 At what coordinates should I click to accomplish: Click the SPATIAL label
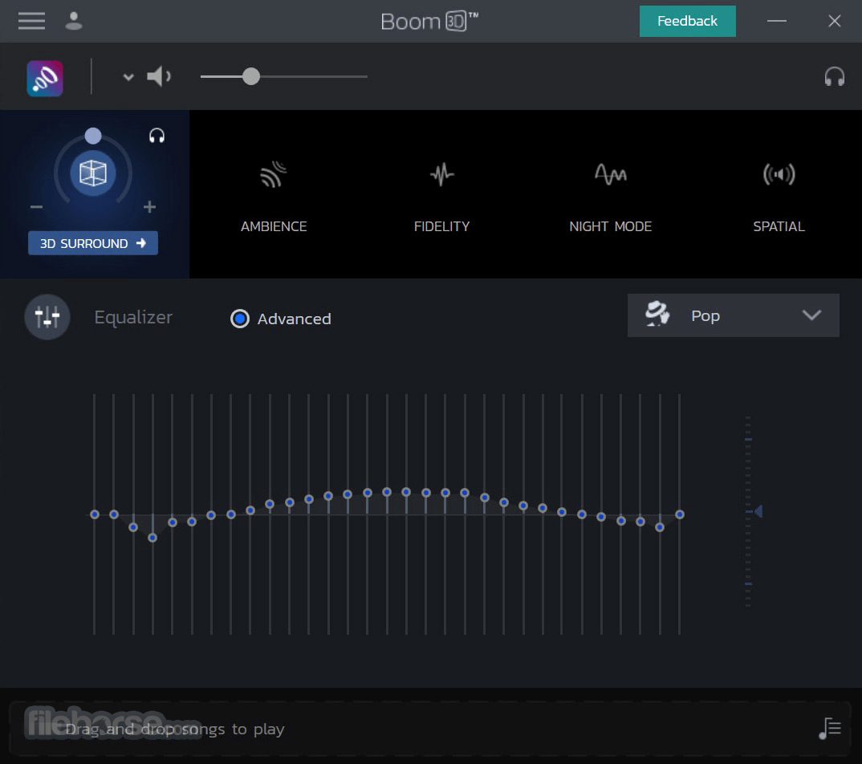pyautogui.click(x=779, y=226)
